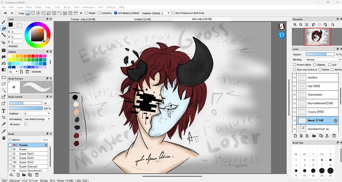Image resolution: width=342 pixels, height=182 pixels.
Task: Zoom in using the Navigator magnifier plus
Action: [295, 25]
